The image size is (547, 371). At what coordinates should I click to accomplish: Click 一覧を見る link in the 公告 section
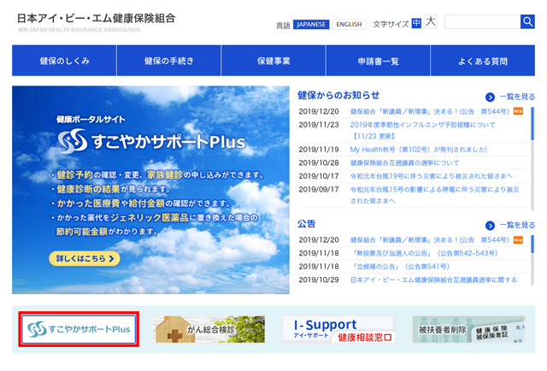[x=517, y=226]
